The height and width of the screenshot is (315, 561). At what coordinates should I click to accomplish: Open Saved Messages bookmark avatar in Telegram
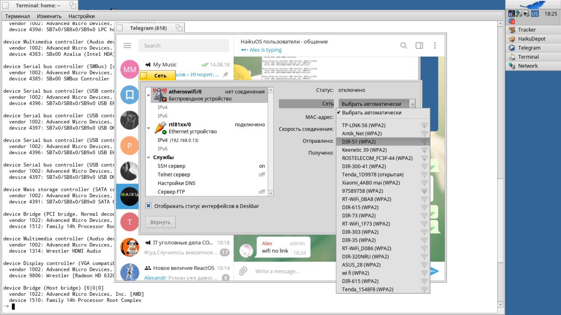click(x=129, y=95)
